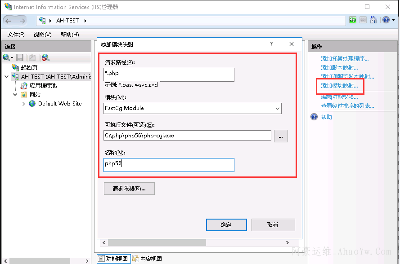Open the 文件 menu
Image resolution: width=400 pixels, height=264 pixels.
pyautogui.click(x=16, y=35)
